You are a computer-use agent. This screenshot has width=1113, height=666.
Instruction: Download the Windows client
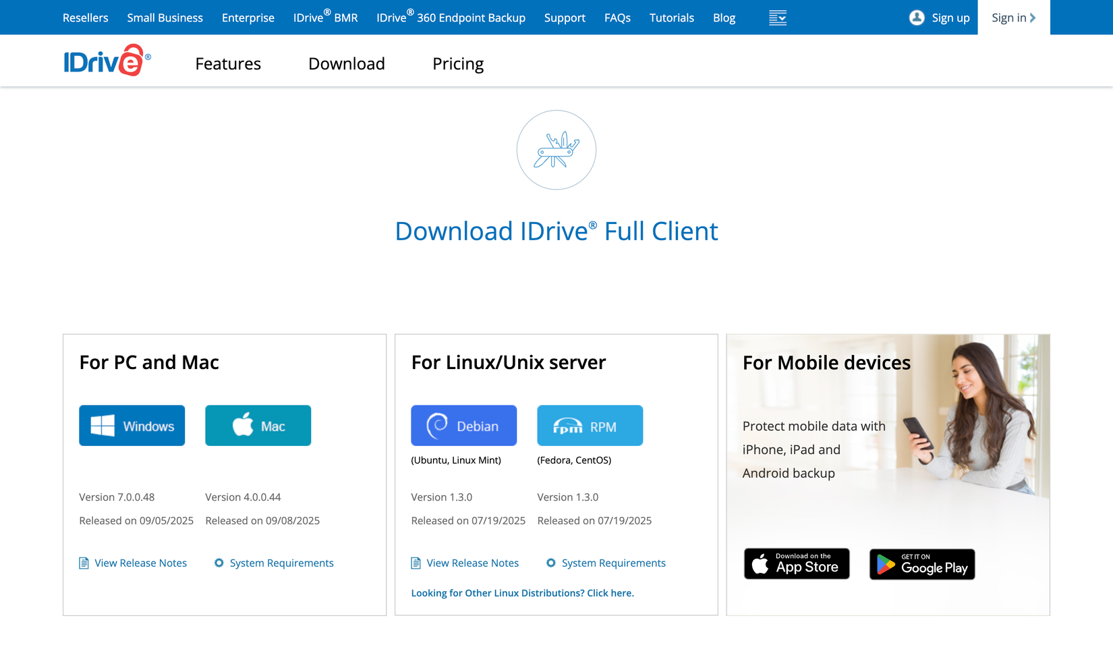click(132, 426)
